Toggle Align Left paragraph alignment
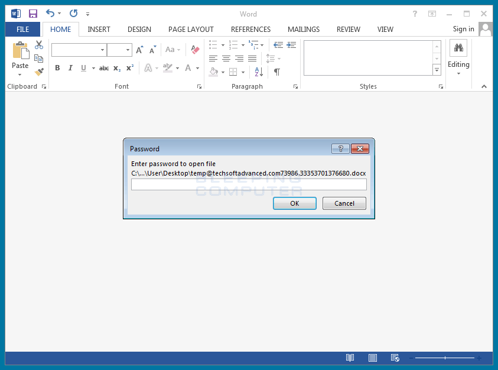 click(x=213, y=59)
